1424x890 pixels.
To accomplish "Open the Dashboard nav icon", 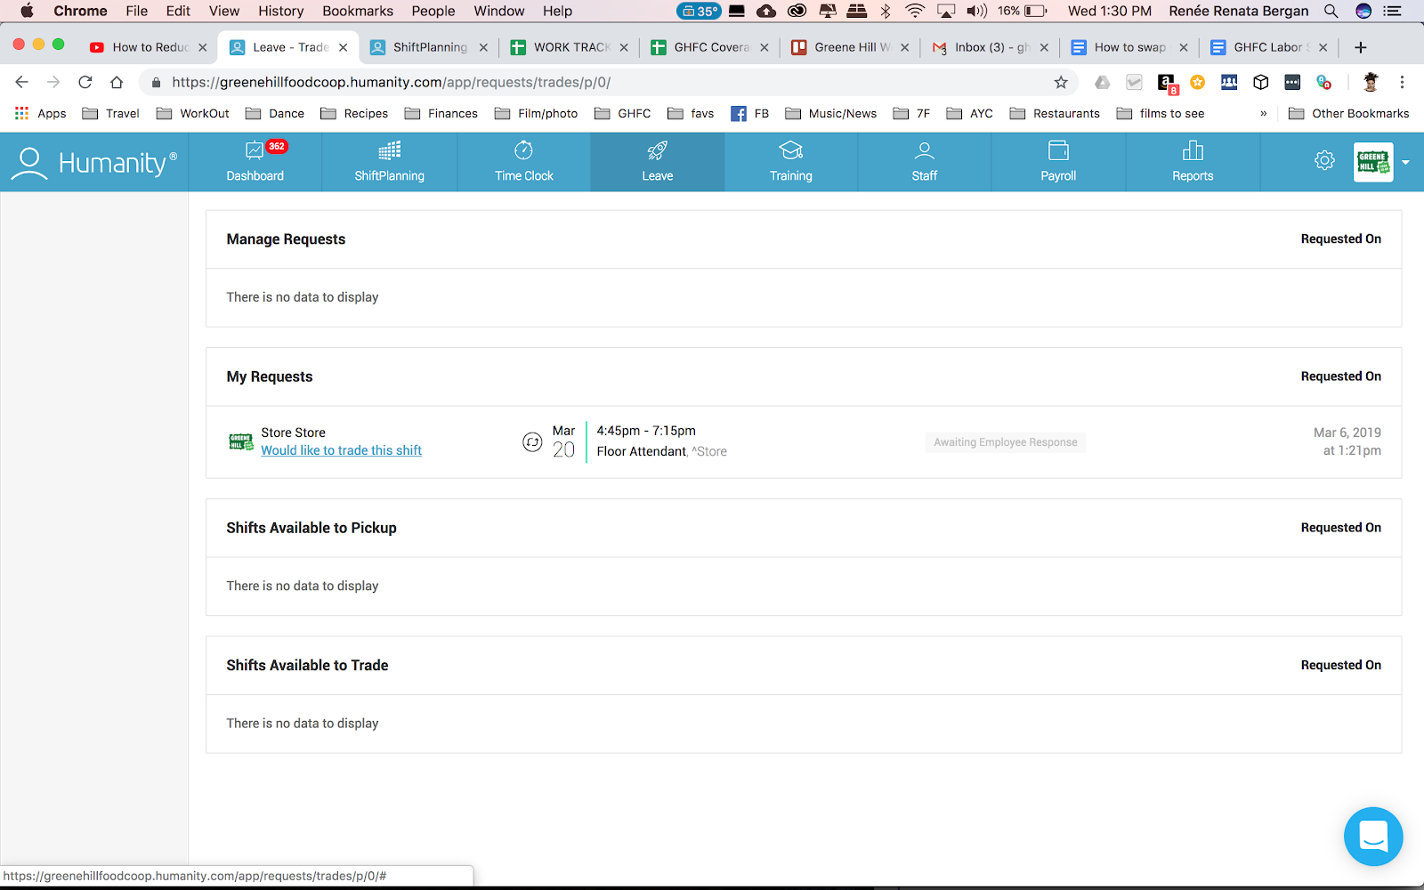I will [255, 150].
